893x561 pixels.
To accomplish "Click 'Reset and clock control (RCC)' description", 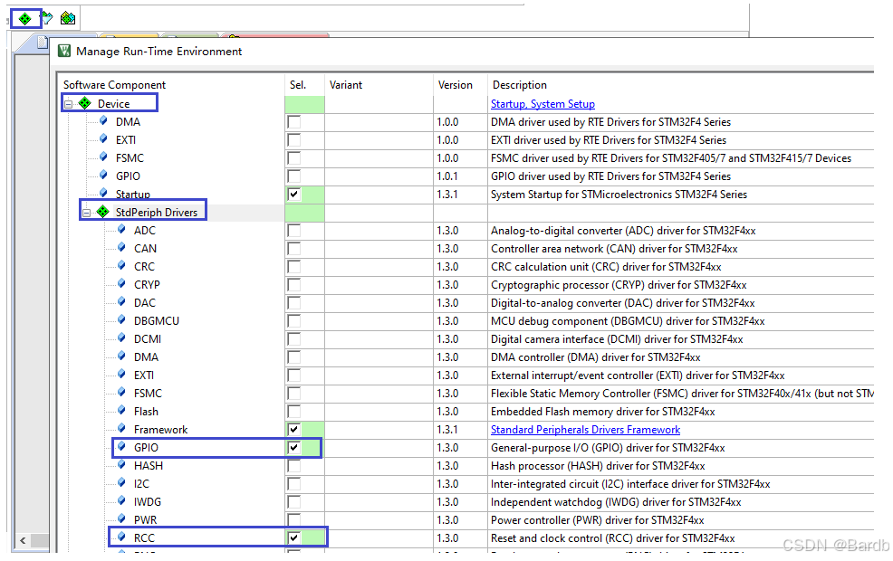I will click(613, 538).
